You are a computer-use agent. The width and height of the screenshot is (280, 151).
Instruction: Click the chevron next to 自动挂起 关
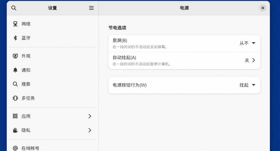click(254, 60)
